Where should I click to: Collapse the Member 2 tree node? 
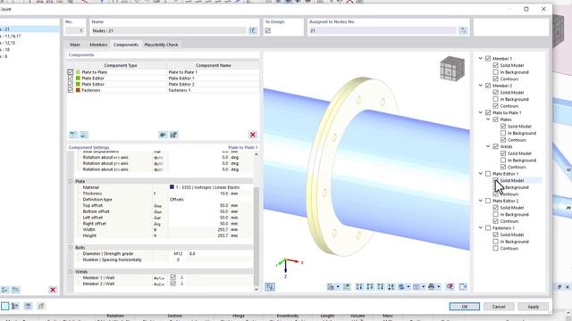pos(481,86)
